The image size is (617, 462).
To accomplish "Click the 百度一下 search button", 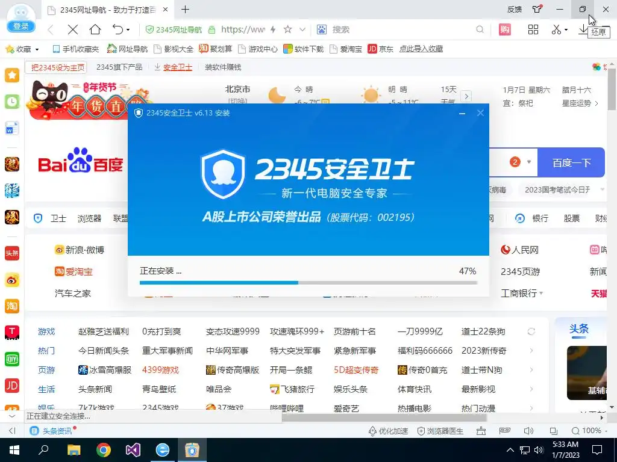I will pyautogui.click(x=571, y=162).
